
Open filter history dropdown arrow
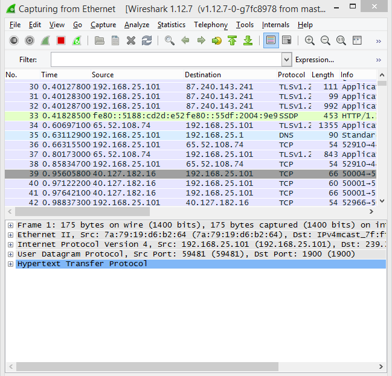click(x=286, y=60)
